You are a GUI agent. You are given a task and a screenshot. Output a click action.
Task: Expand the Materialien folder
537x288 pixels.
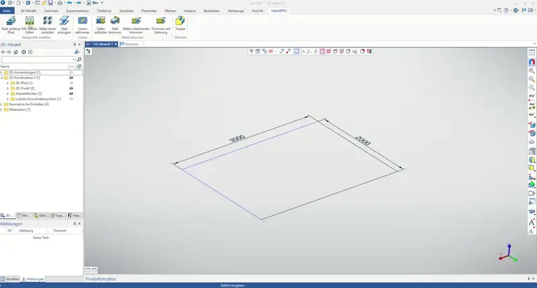click(2, 110)
